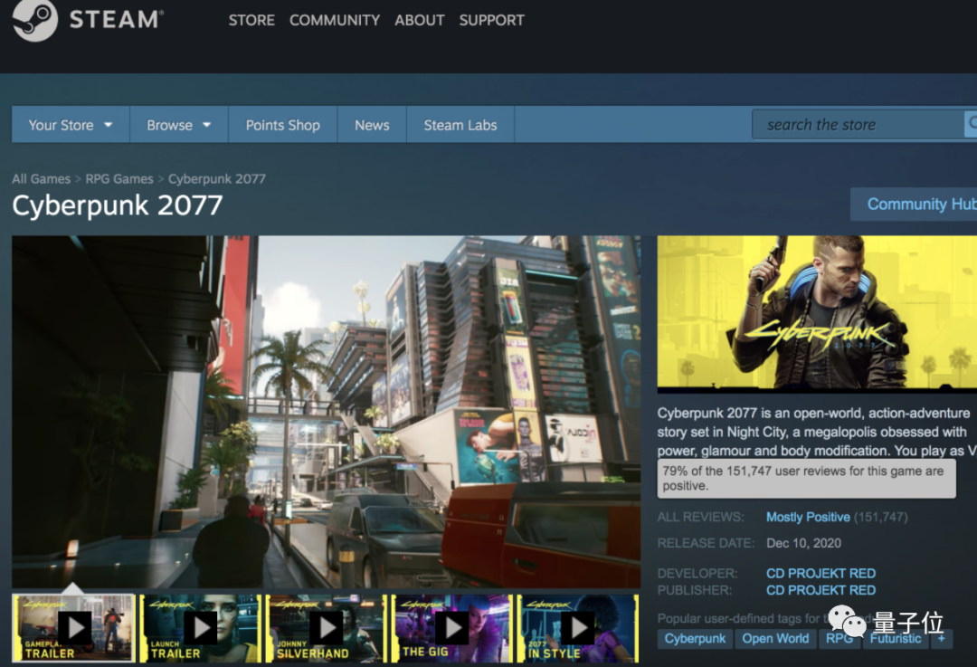Click the main city screenshot
977x667 pixels.
point(326,412)
